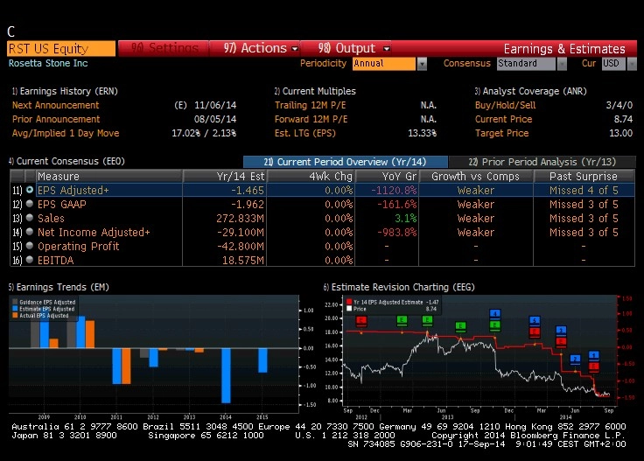Image resolution: width=644 pixels, height=461 pixels.
Task: Expand the Consensus Standard dropdown
Action: [x=561, y=64]
